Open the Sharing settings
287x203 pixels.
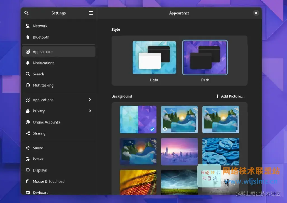pos(59,133)
